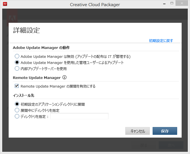190x154 pixels.
Task: Click the 'Adobe Update Manager の動作' section heading
Action: coord(41,48)
